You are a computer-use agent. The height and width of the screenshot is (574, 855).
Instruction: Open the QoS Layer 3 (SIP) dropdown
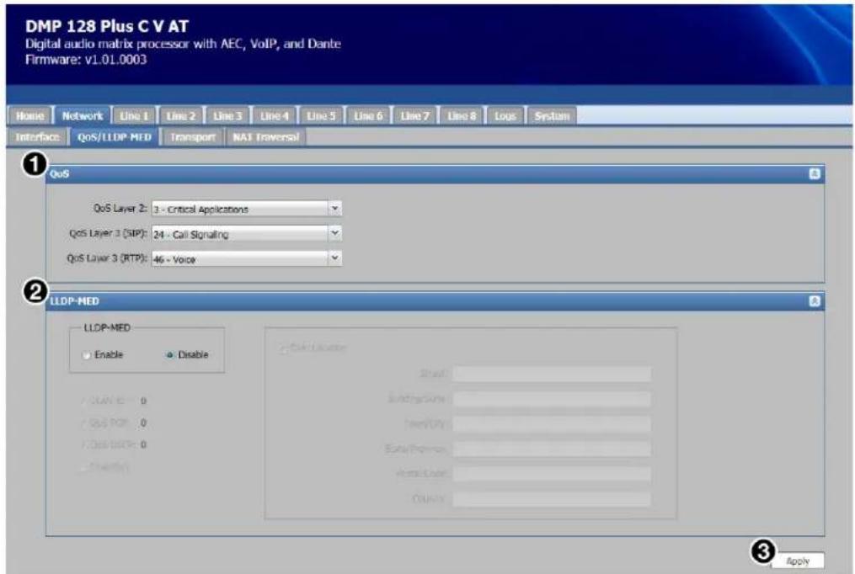[247, 234]
